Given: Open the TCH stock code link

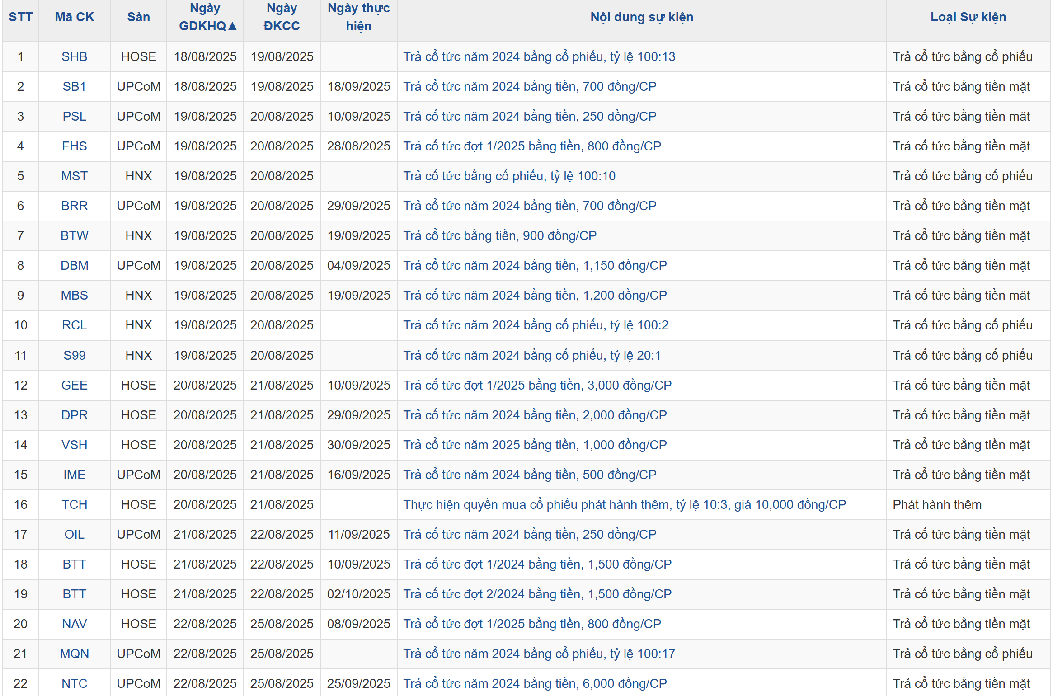Looking at the screenshot, I should pos(75,505).
